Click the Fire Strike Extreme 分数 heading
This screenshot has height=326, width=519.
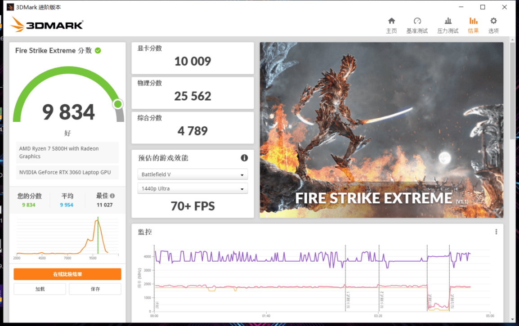53,51
